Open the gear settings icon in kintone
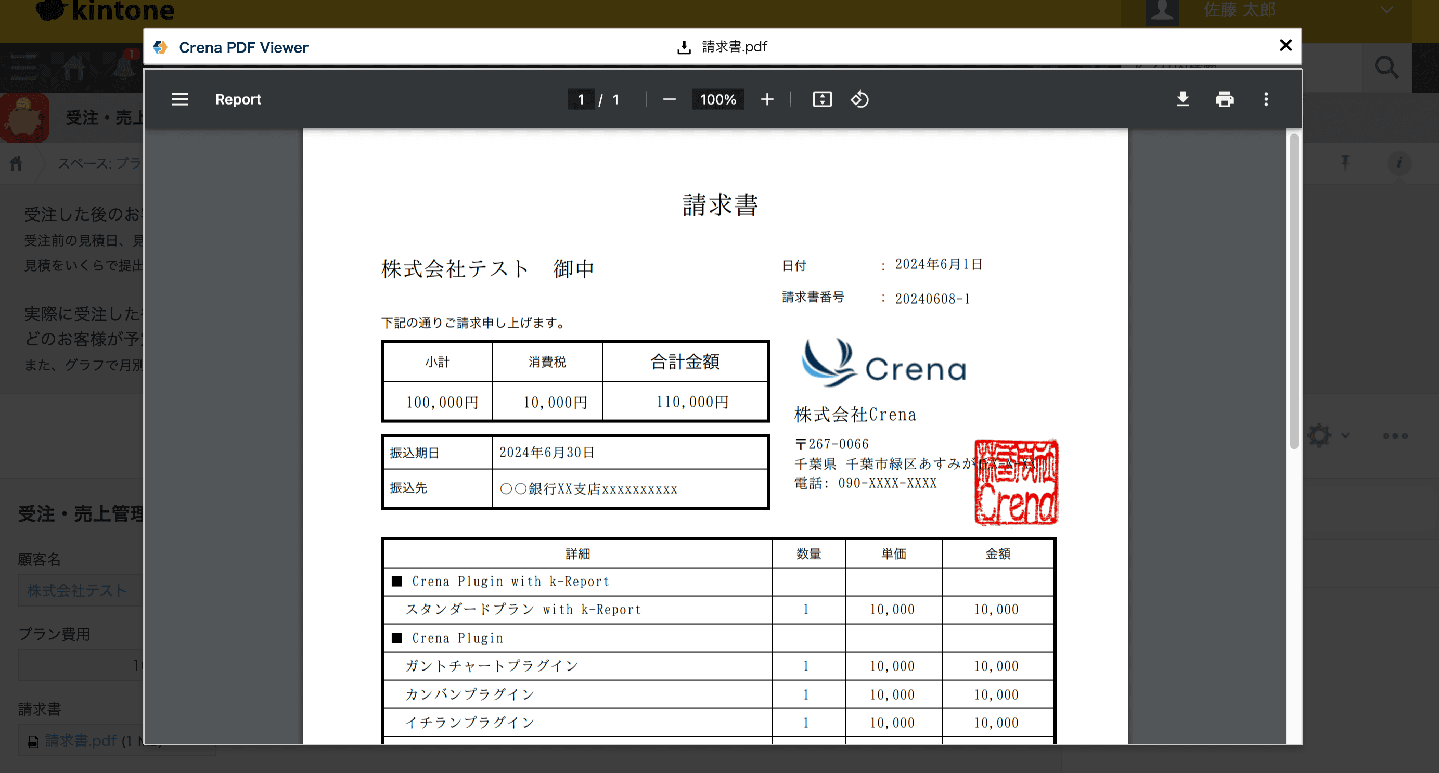 pyautogui.click(x=1319, y=435)
